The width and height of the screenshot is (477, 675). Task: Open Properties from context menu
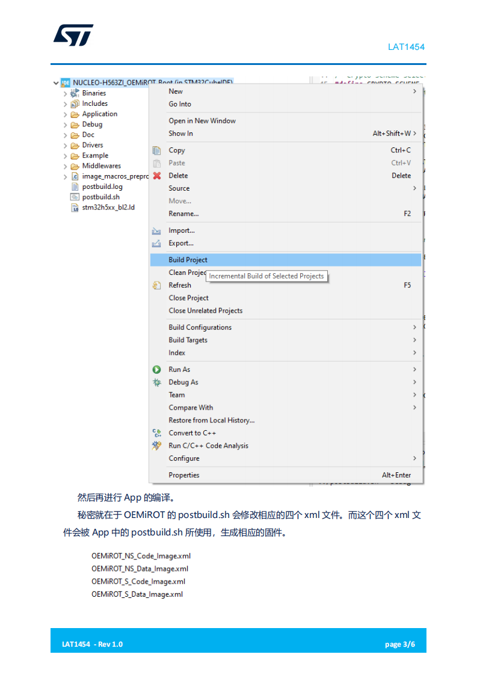(286, 475)
